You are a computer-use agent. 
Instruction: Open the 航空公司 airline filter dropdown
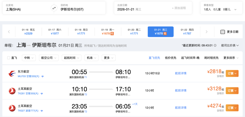(x=49, y=58)
